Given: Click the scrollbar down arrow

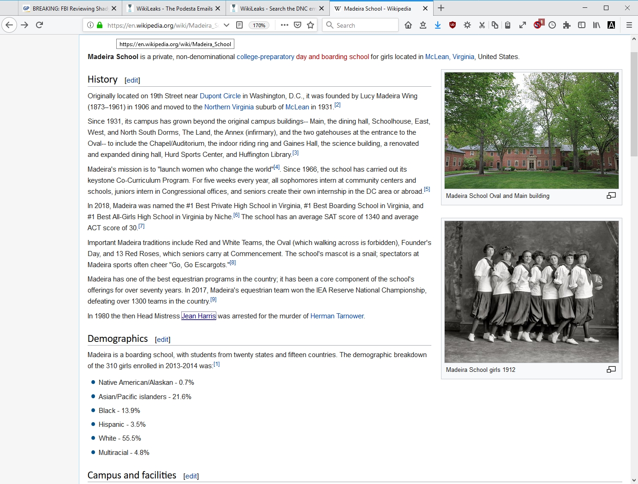Looking at the screenshot, I should click(x=634, y=480).
